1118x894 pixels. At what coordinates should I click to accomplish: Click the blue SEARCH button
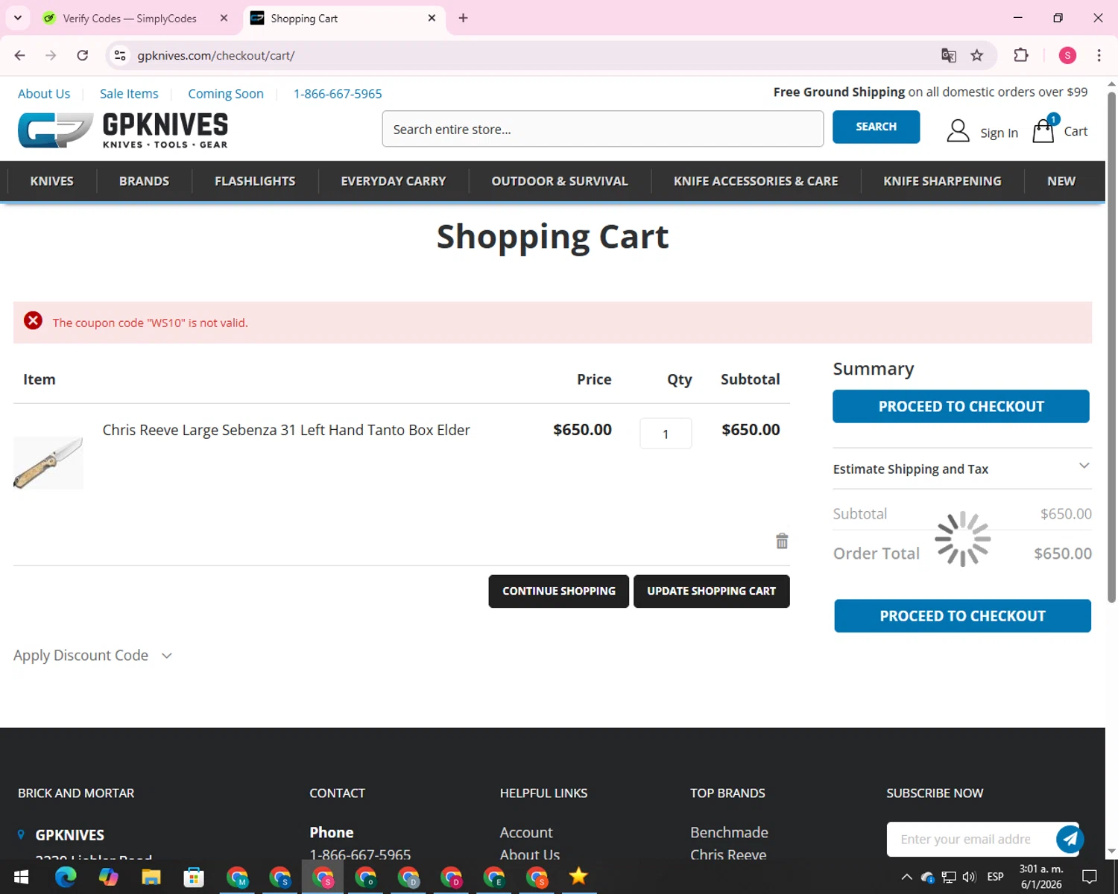(876, 127)
